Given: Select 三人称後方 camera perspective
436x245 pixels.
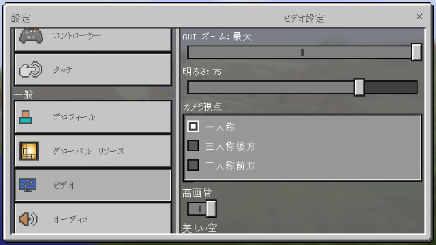Looking at the screenshot, I should (193, 146).
